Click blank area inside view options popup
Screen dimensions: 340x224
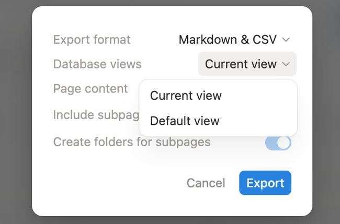tap(260, 108)
